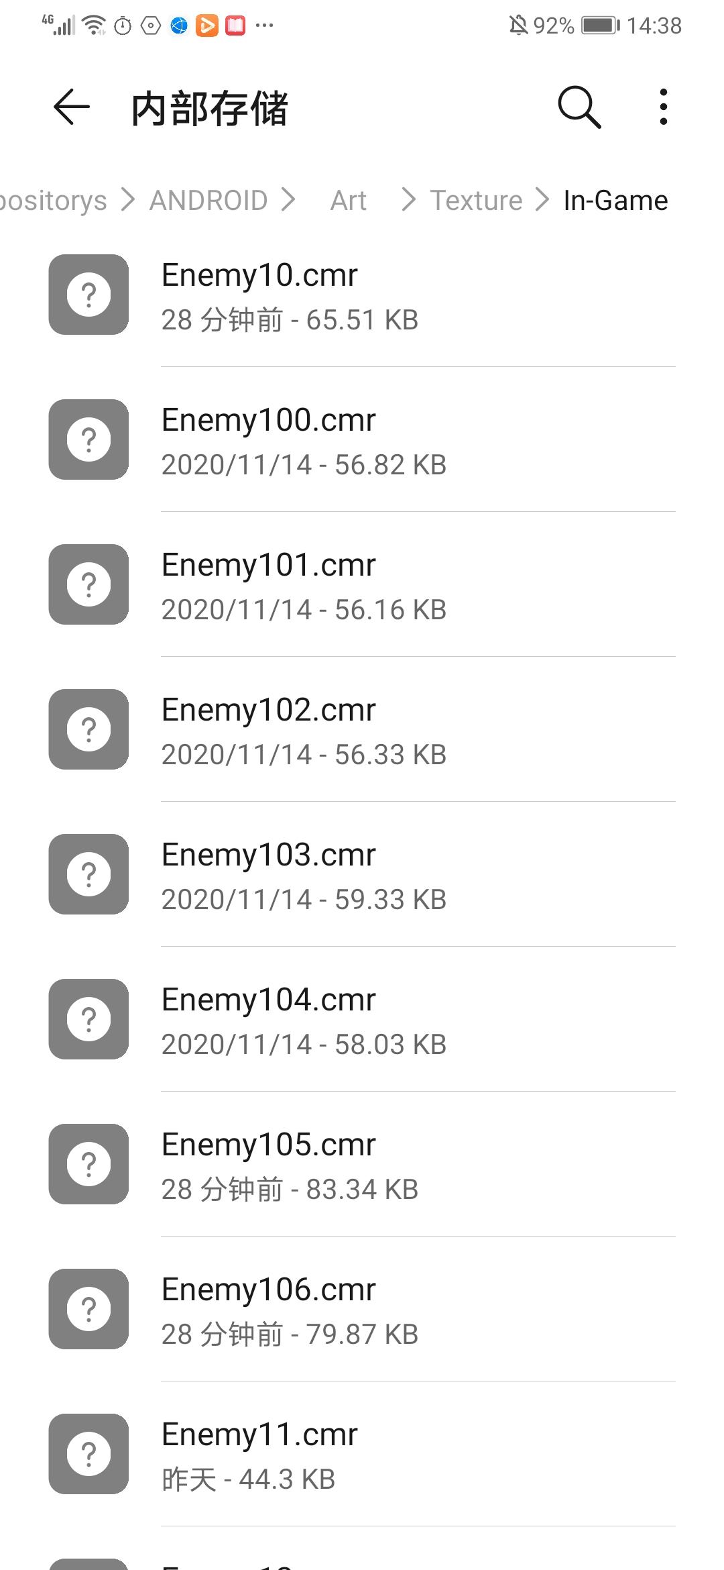Tap the unknown file icon for Enemy100.cmr
Image resolution: width=724 pixels, height=1570 pixels.
click(x=88, y=439)
